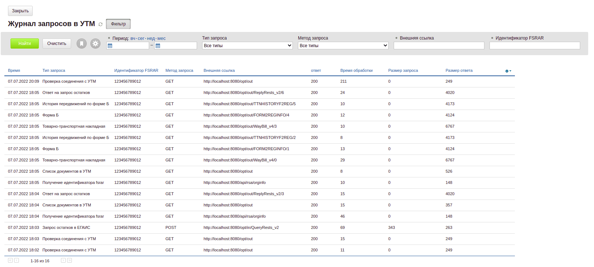594x267 pixels.
Task: Go to the last page of results
Action: coord(70,260)
